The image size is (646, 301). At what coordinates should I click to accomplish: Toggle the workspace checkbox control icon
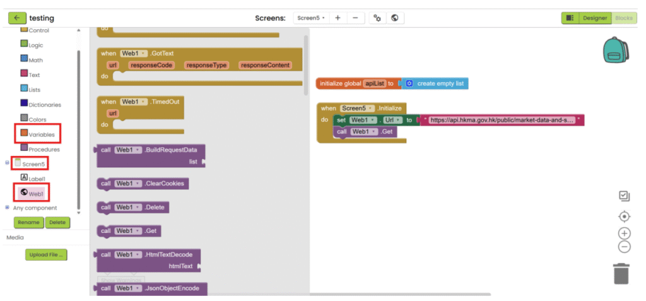[624, 196]
